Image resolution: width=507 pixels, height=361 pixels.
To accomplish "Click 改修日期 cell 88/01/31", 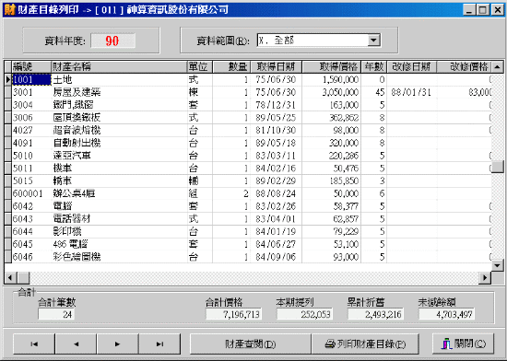I will point(412,92).
